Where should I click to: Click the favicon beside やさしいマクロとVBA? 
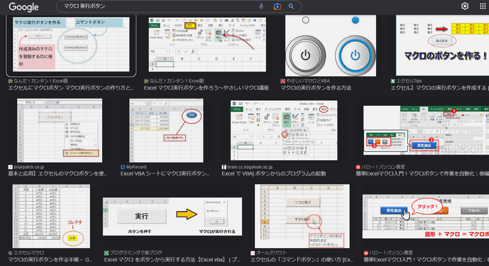tap(282, 81)
